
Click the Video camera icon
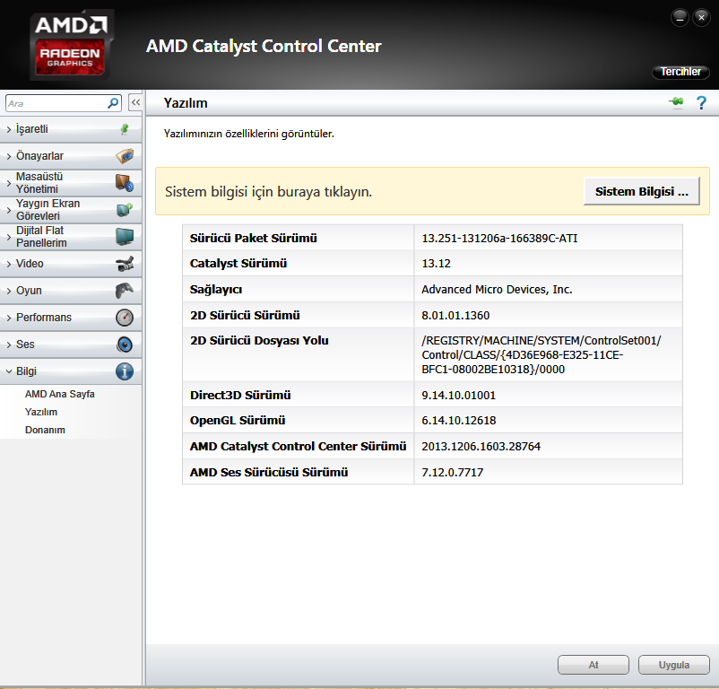point(125,264)
